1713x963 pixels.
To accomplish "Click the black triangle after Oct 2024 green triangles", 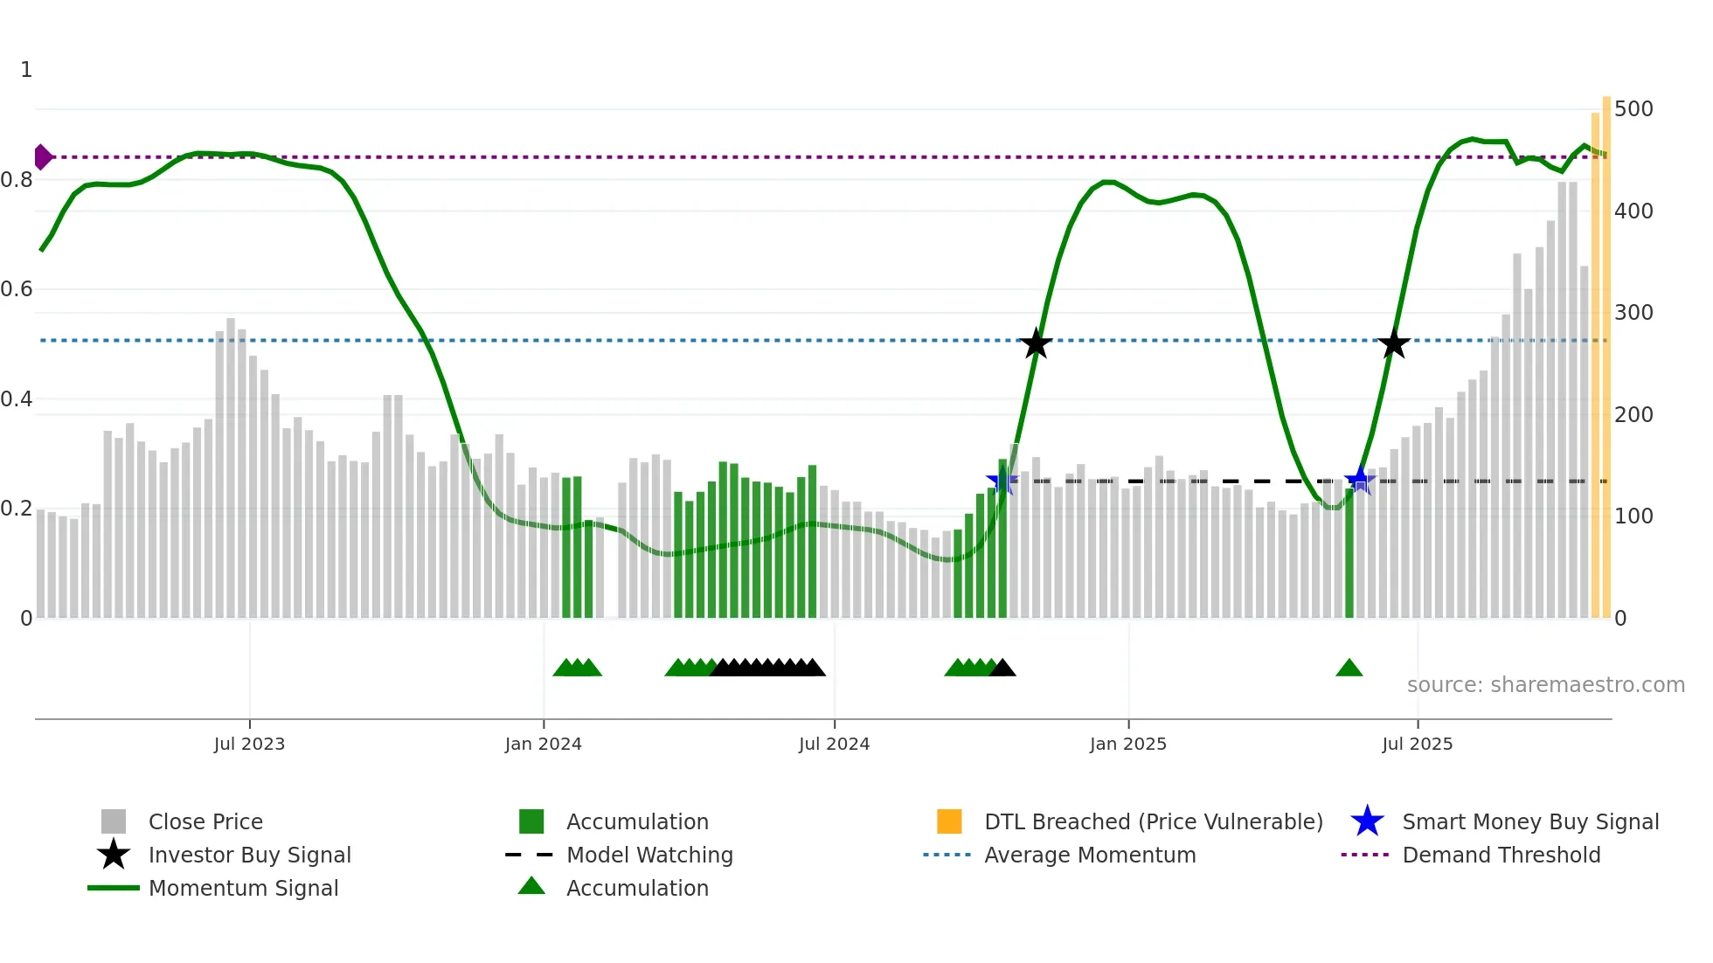I will [1003, 669].
